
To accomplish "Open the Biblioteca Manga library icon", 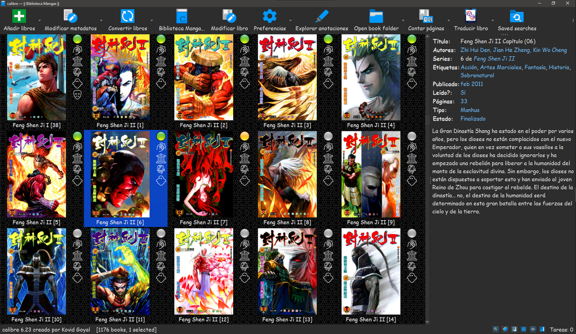I will pyautogui.click(x=182, y=17).
